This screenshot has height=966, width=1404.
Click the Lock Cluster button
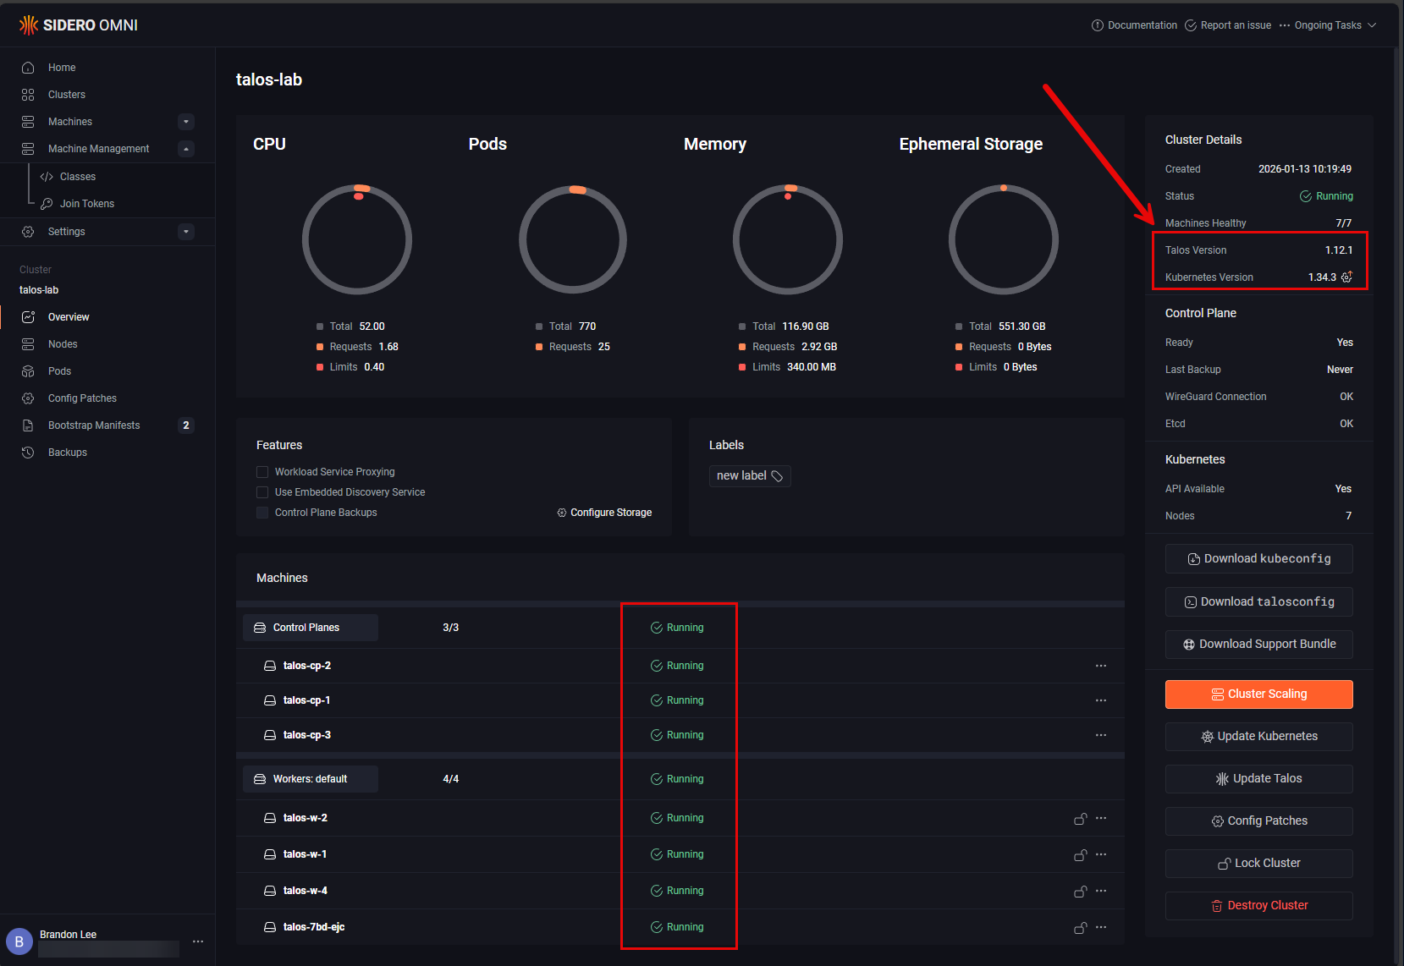coord(1258,864)
